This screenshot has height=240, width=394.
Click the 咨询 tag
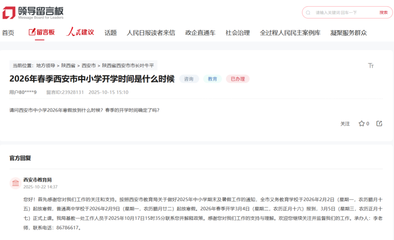189,79
